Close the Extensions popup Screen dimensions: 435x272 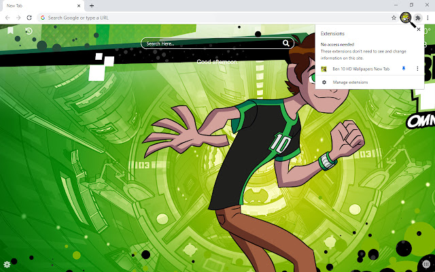click(x=419, y=29)
